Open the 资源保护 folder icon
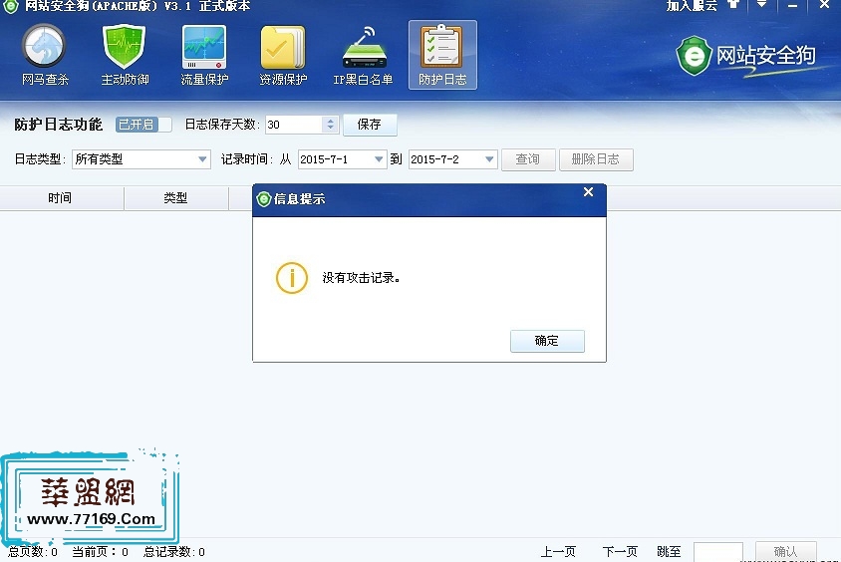This screenshot has height=562, width=841. [x=283, y=56]
